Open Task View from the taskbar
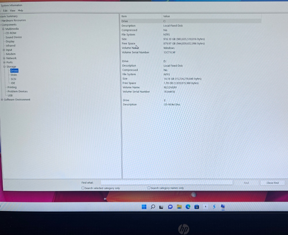 point(162,207)
